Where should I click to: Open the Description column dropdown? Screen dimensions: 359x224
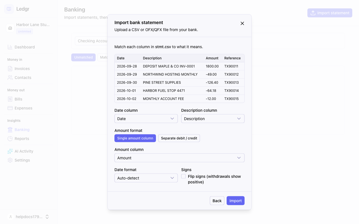pos(213,119)
